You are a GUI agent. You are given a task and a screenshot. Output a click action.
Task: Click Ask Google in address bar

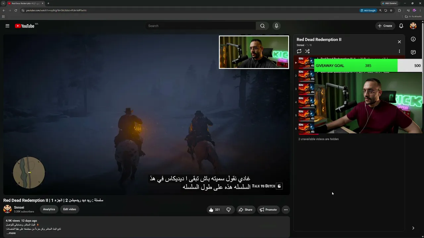[368, 10]
